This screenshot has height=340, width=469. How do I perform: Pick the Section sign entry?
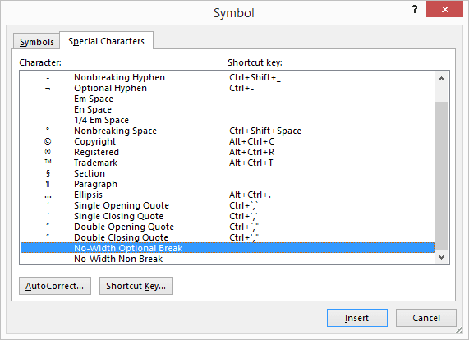[228, 173]
